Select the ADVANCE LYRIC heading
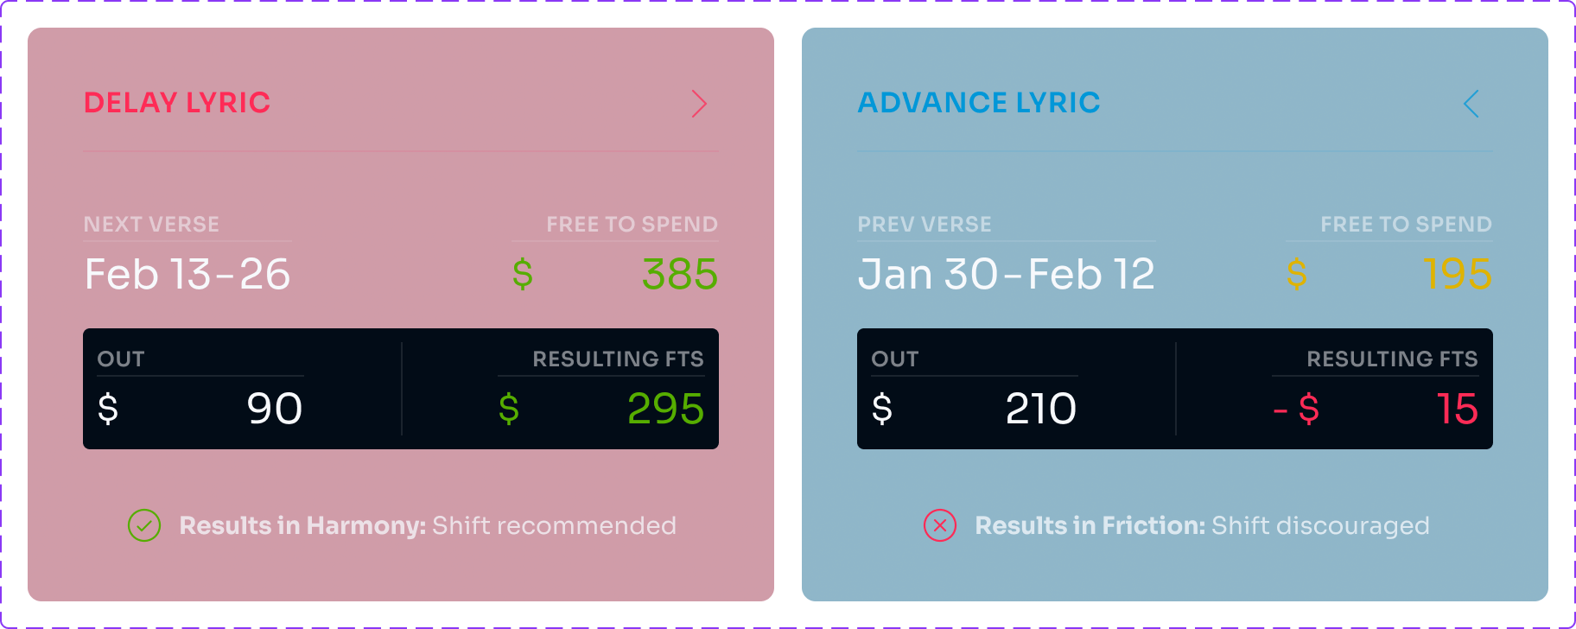This screenshot has width=1576, height=629. 979,103
